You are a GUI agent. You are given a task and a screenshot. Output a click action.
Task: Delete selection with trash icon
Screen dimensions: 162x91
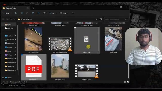point(44,13)
